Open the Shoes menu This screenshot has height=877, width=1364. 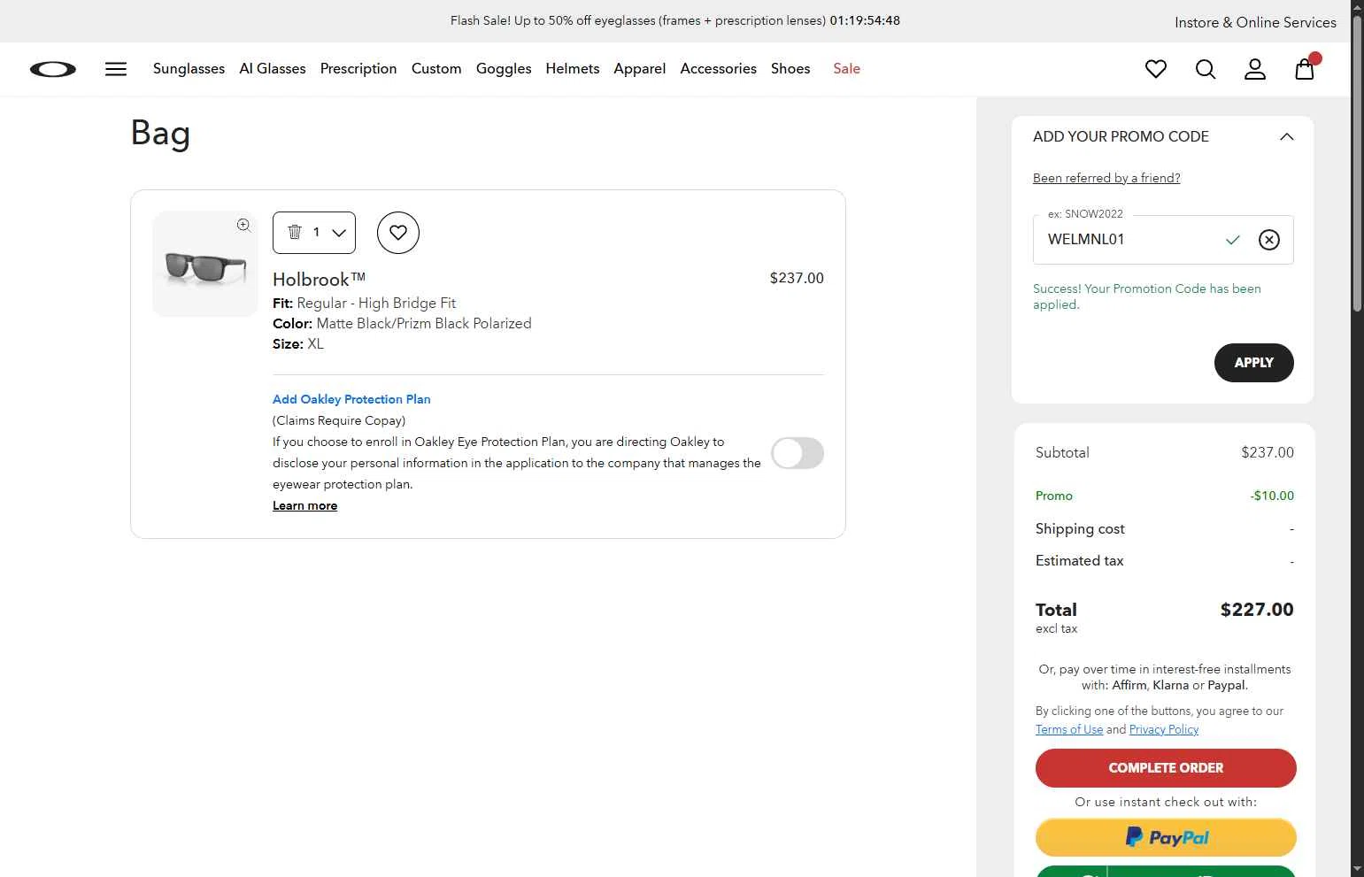[790, 69]
